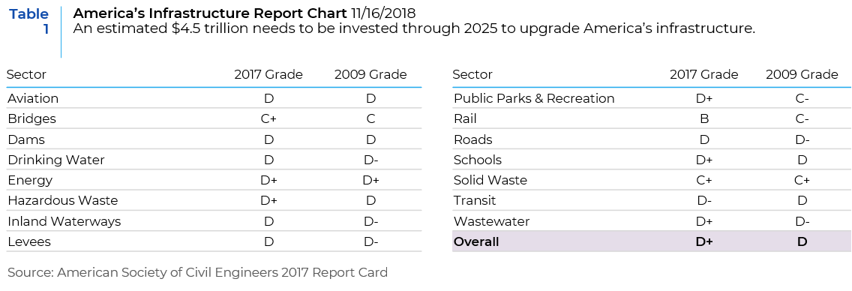This screenshot has height=291, width=852.
Task: Click the Bridges 2017 grade C+
Action: [x=268, y=119]
